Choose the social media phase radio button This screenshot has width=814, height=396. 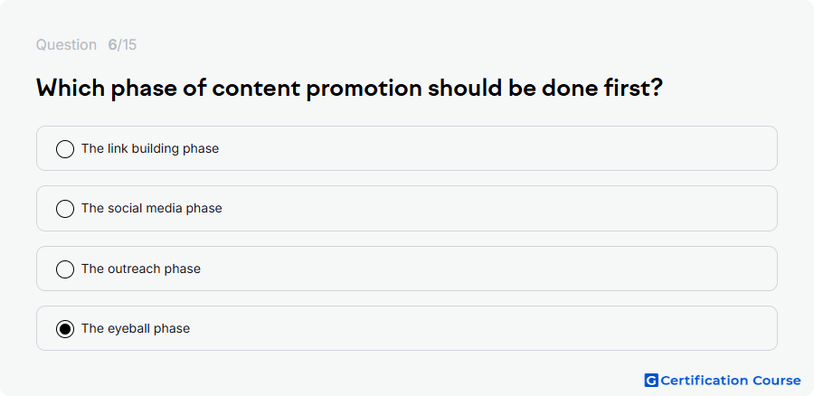tap(65, 209)
